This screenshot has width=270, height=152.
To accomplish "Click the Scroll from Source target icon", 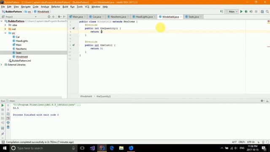I will (49, 17).
